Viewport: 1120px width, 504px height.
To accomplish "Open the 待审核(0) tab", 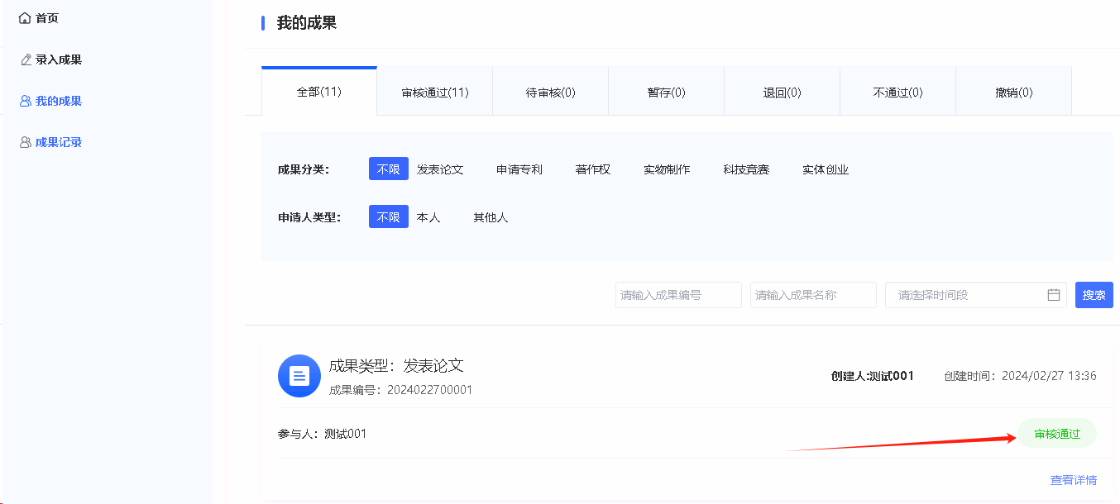I will pyautogui.click(x=551, y=93).
